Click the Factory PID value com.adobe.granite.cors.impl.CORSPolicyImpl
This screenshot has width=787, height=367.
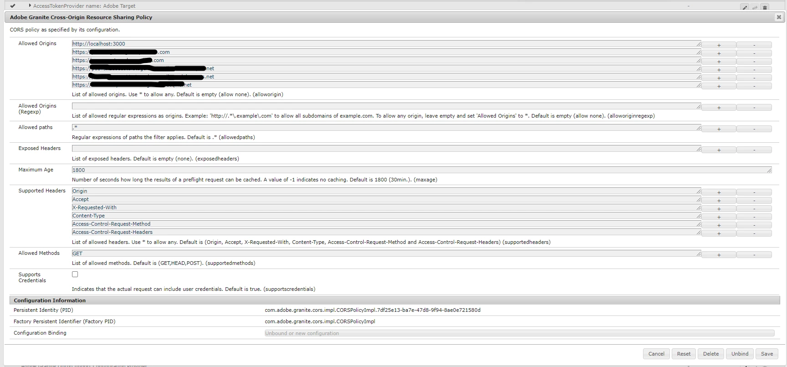[320, 321]
